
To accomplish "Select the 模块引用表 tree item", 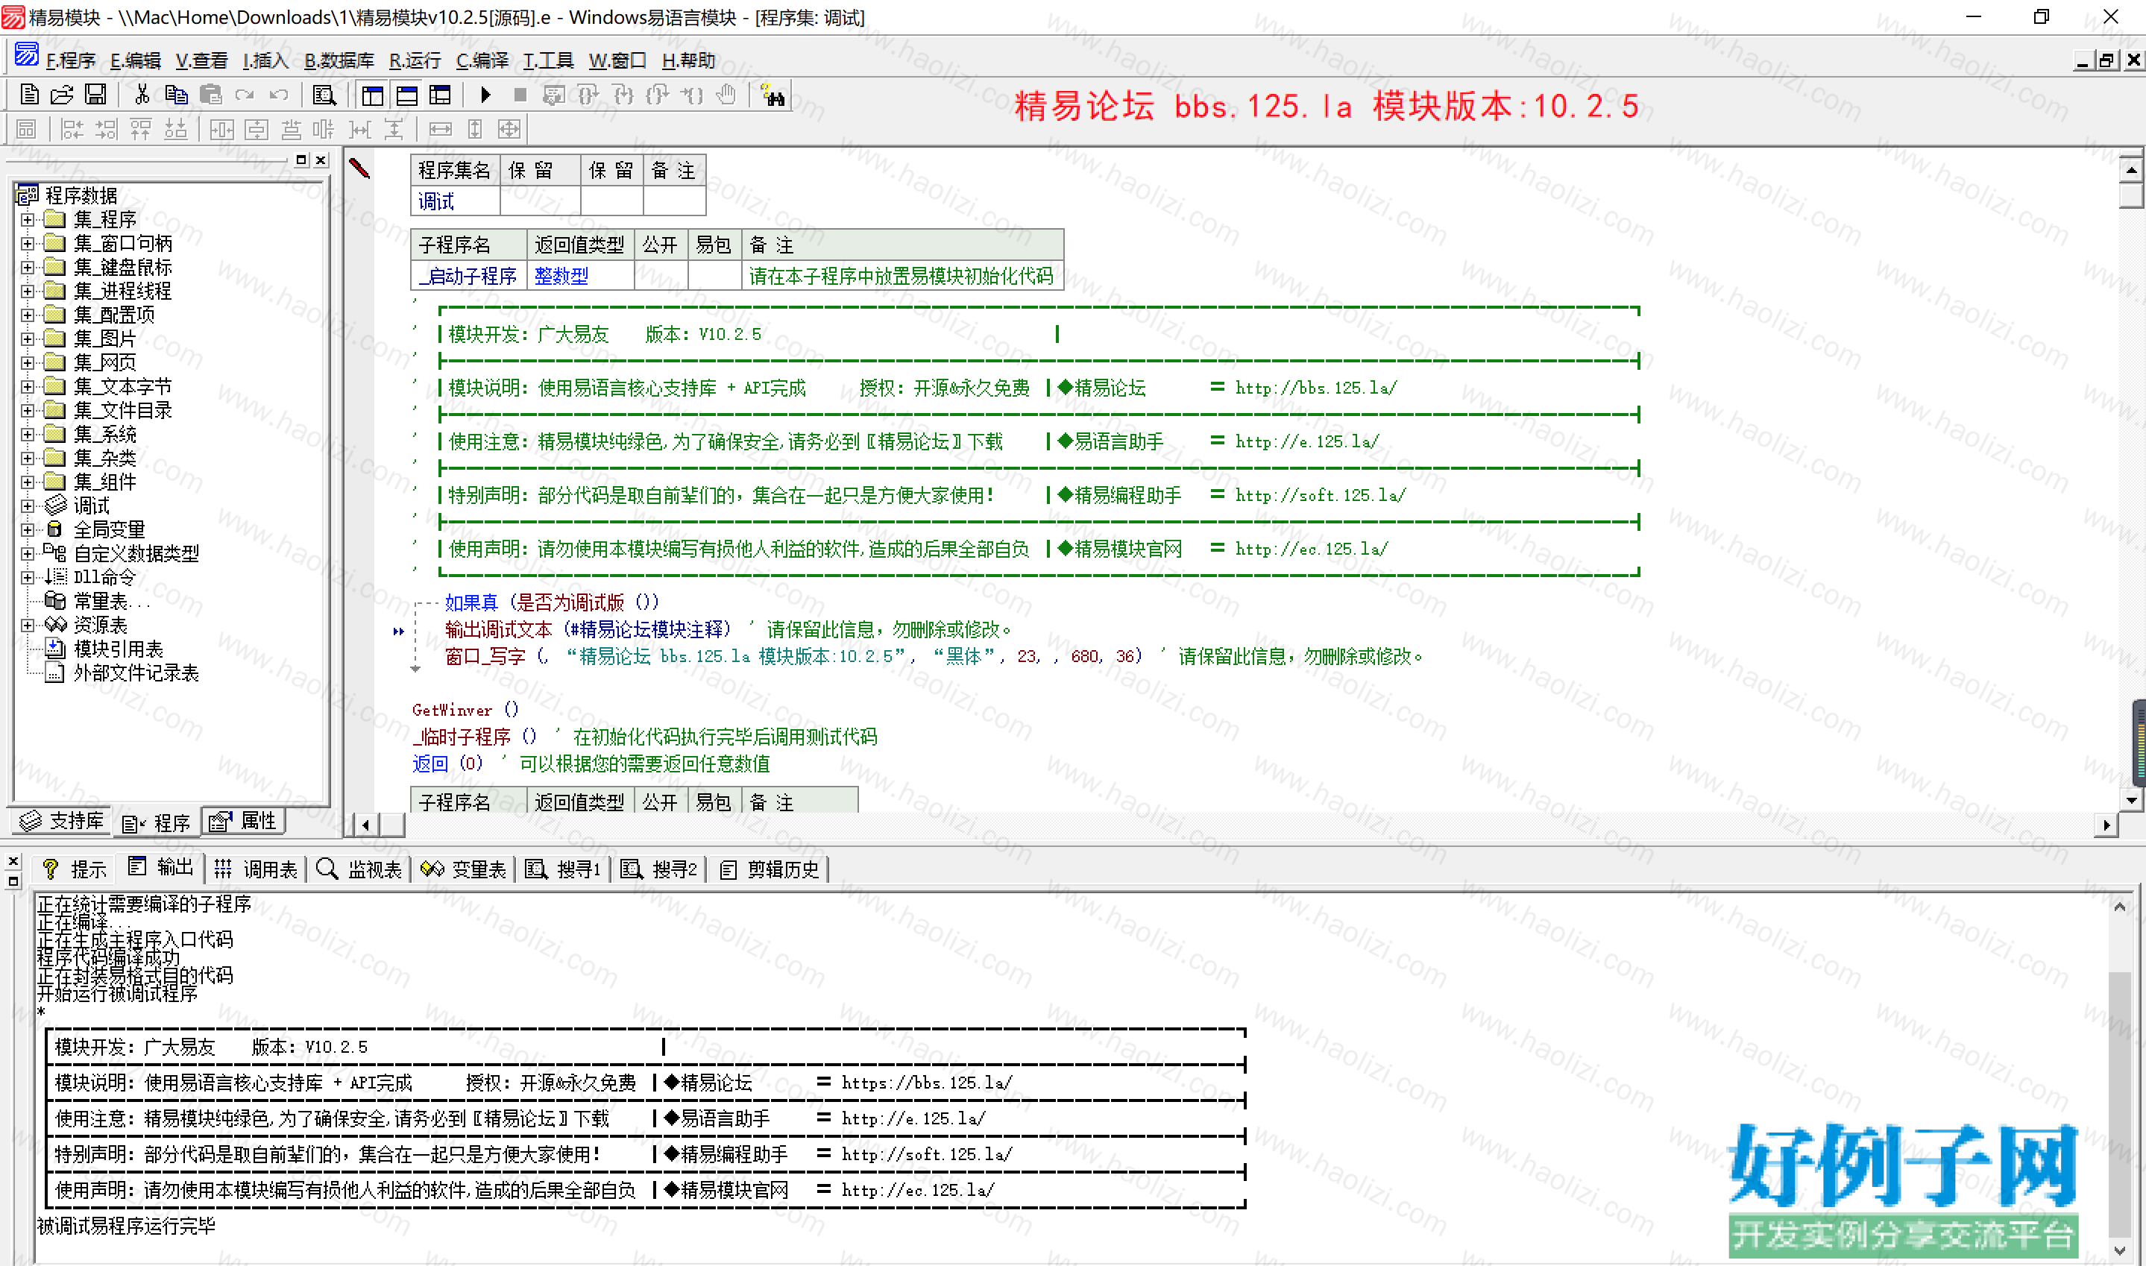I will (x=118, y=649).
